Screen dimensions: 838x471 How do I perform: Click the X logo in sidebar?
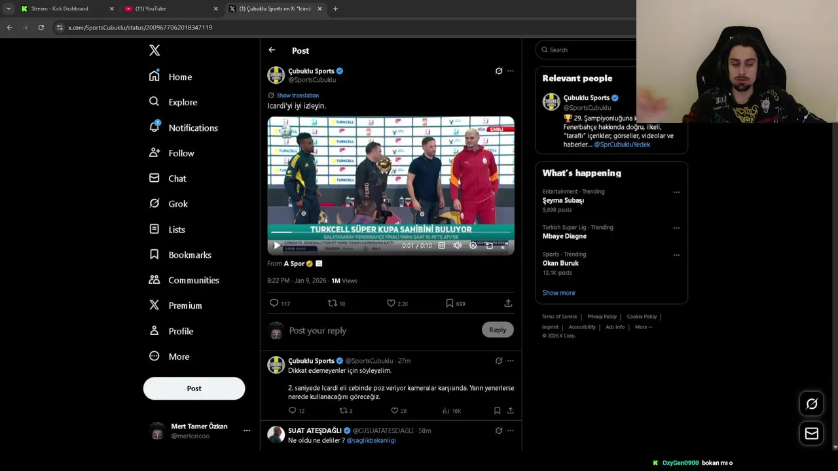[x=155, y=50]
